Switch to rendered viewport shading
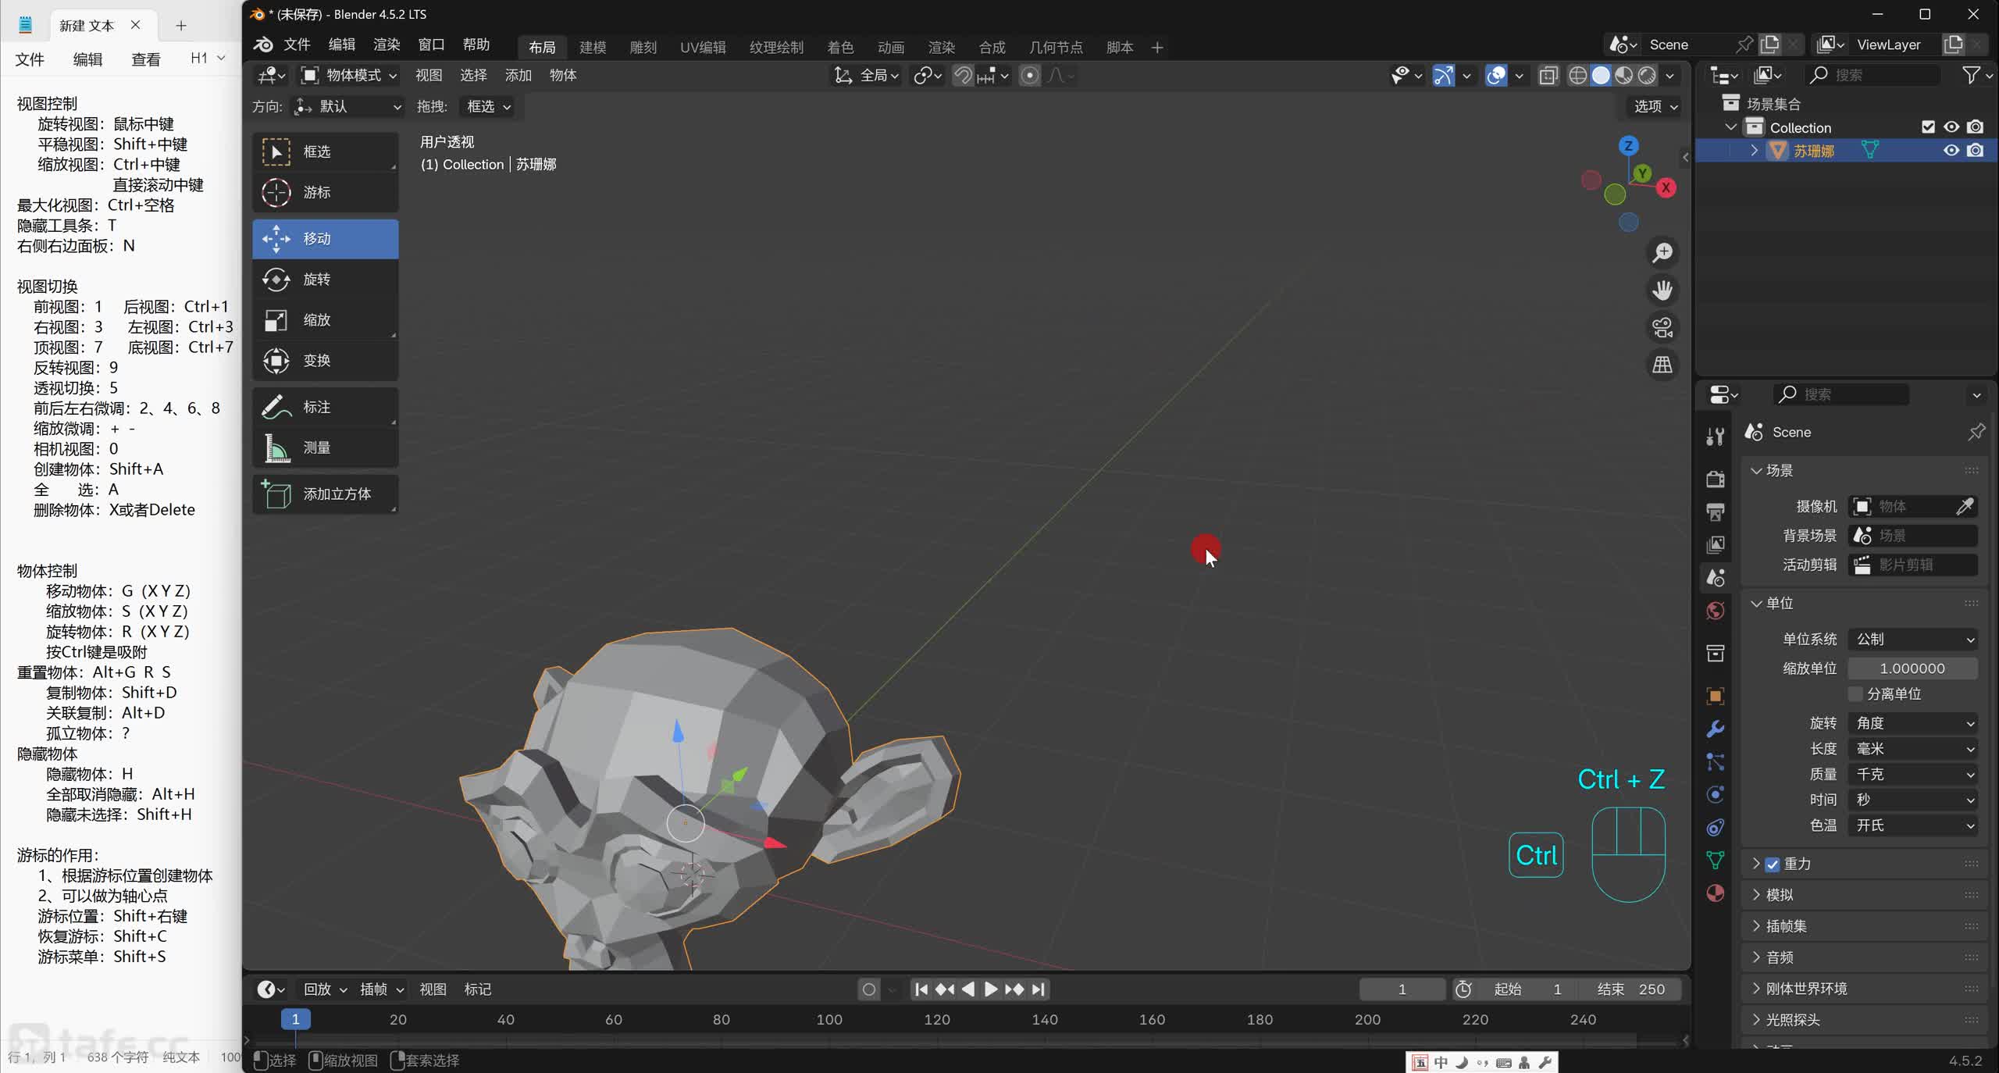This screenshot has height=1073, width=1999. coord(1647,75)
